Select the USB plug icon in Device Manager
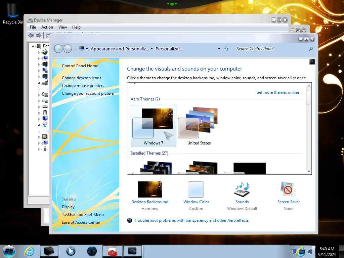Screen dimensions: 344x258 [x=45, y=149]
